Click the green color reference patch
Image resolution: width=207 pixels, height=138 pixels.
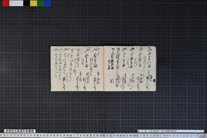pyautogui.click(x=41, y=3)
